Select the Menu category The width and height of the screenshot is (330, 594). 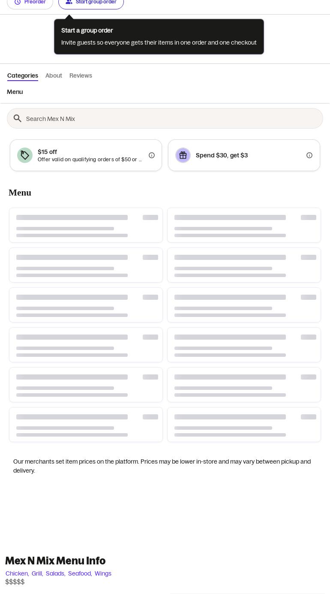click(x=15, y=92)
